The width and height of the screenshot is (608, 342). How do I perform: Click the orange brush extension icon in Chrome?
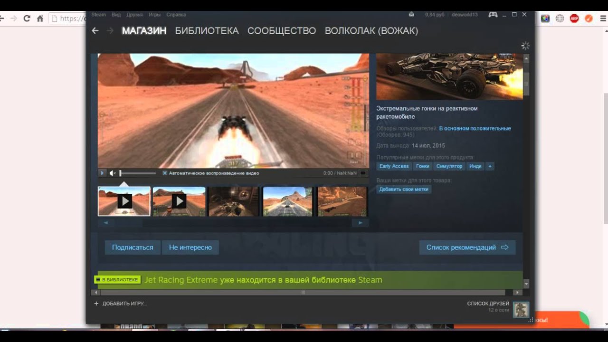pos(589,19)
